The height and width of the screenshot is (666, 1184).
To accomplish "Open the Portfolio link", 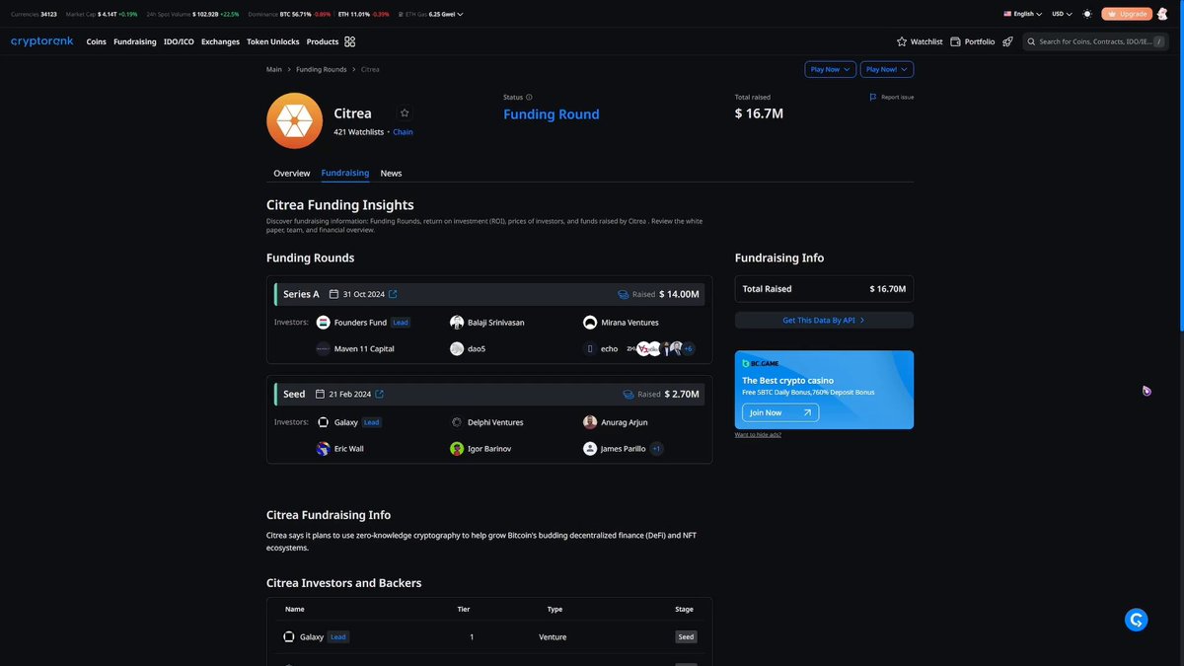I will coord(973,41).
